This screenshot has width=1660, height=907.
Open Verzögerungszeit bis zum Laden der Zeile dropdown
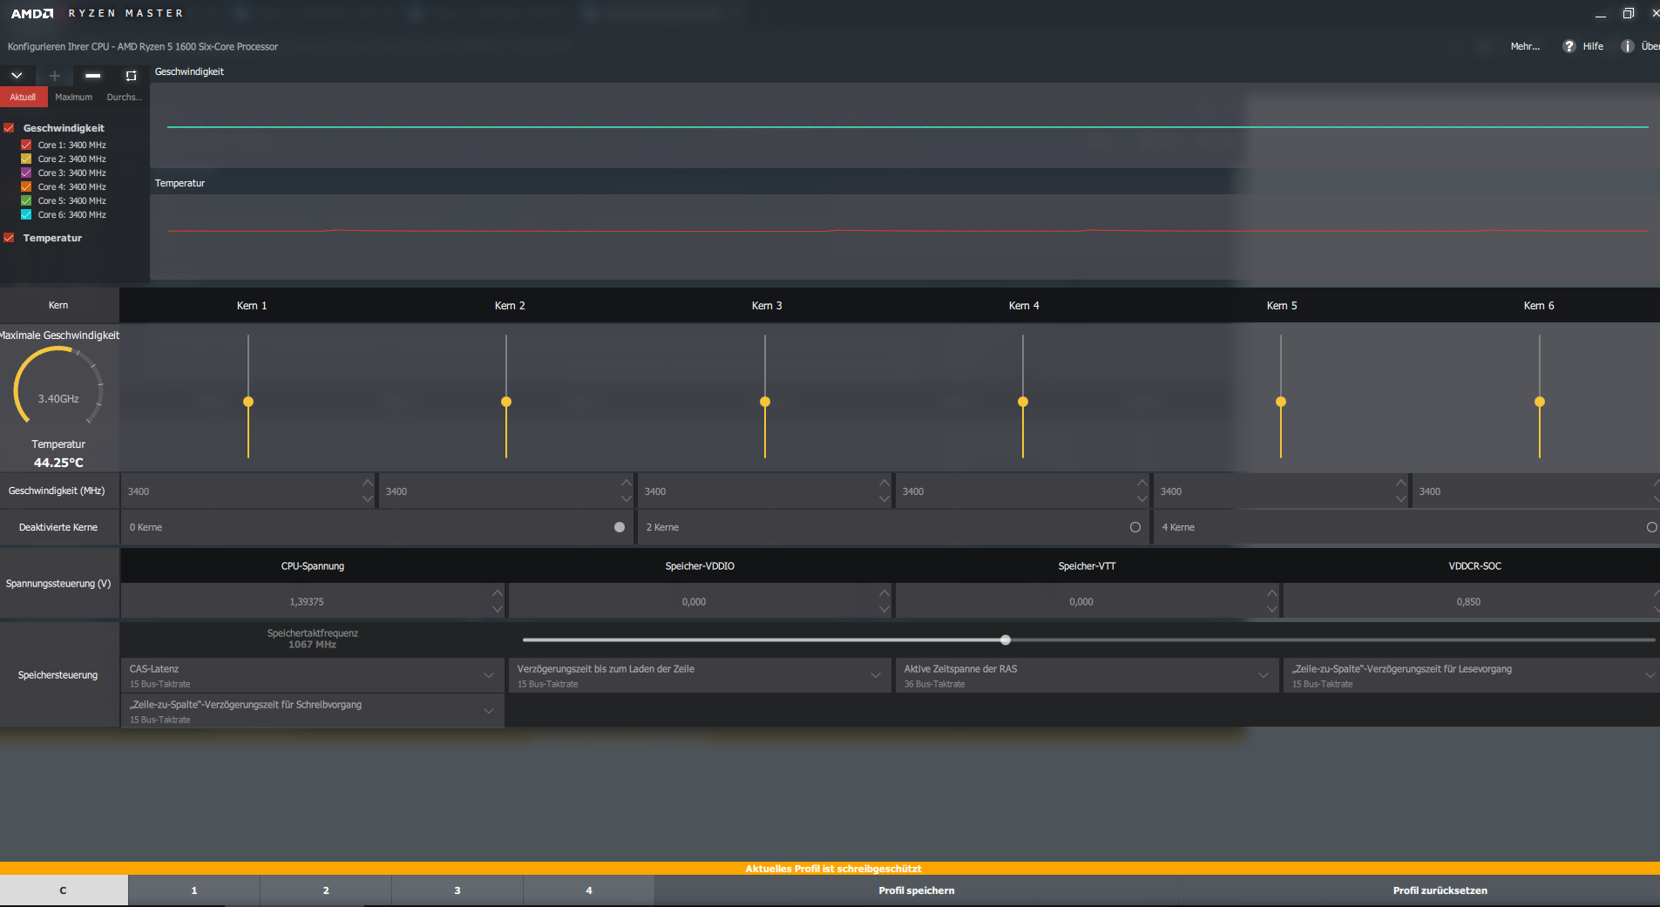pyautogui.click(x=700, y=675)
